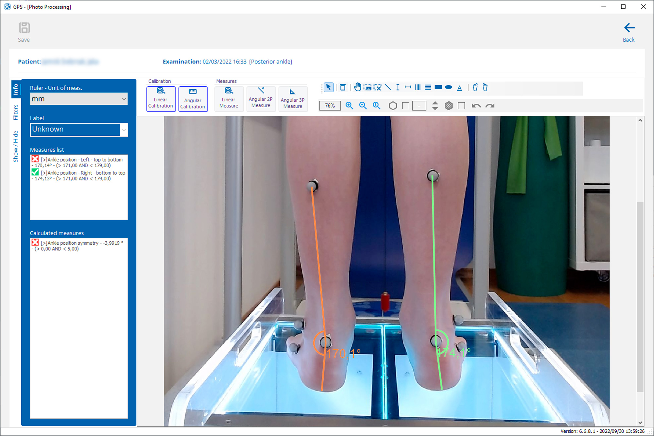Select the diagonal line drawing tool
Image resolution: width=654 pixels, height=436 pixels.
[388, 87]
